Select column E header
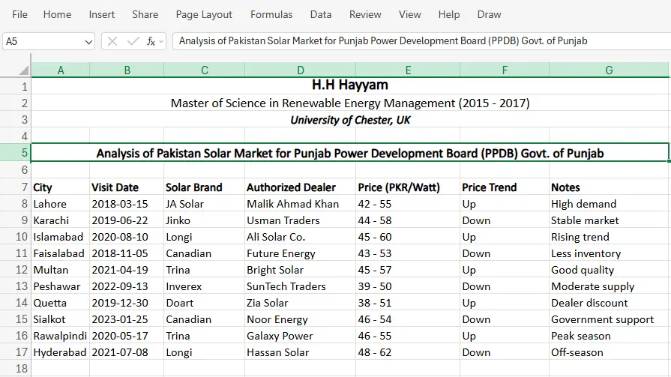Viewport: 671px width, 377px height. 409,70
